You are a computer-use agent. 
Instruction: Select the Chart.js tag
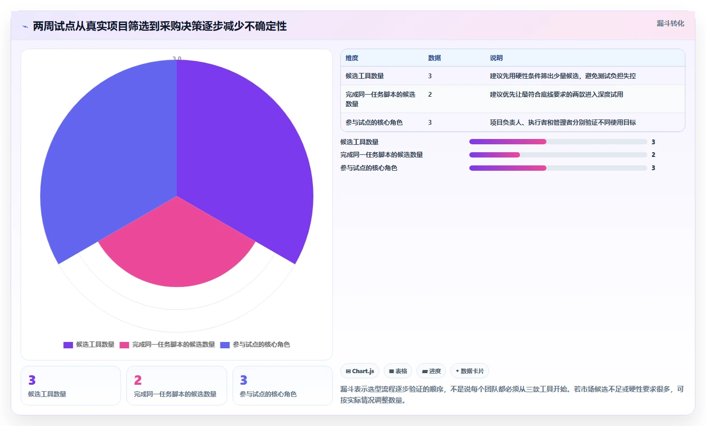360,371
